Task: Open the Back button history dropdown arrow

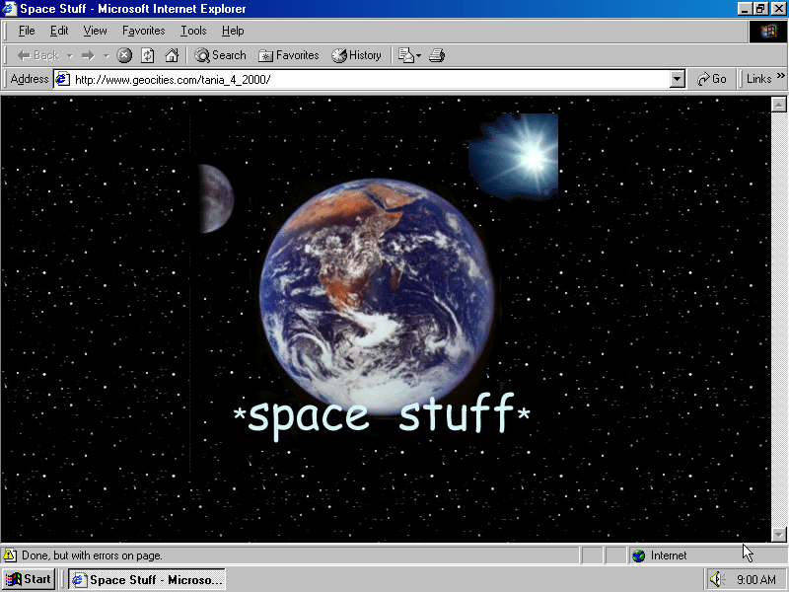Action: pyautogui.click(x=70, y=55)
